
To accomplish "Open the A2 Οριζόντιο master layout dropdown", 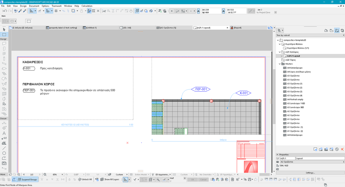I will coord(312,162).
